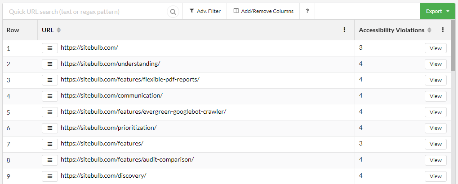Viewport: 458px width, 184px height.
Task: View violations for audit-comparison row
Action: point(436,160)
